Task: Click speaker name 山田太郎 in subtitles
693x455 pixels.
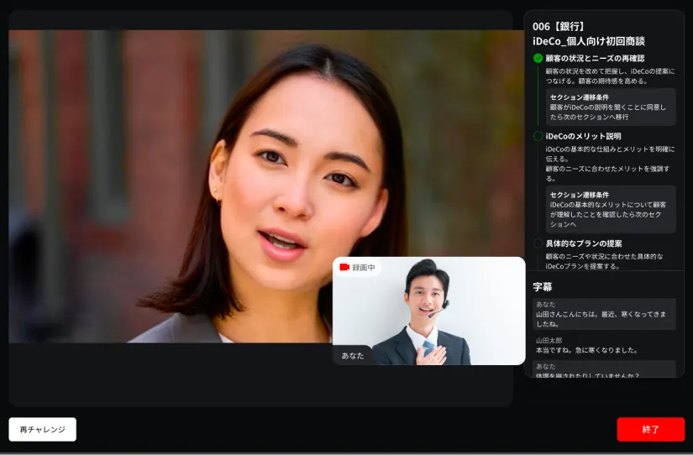Action: pos(549,341)
